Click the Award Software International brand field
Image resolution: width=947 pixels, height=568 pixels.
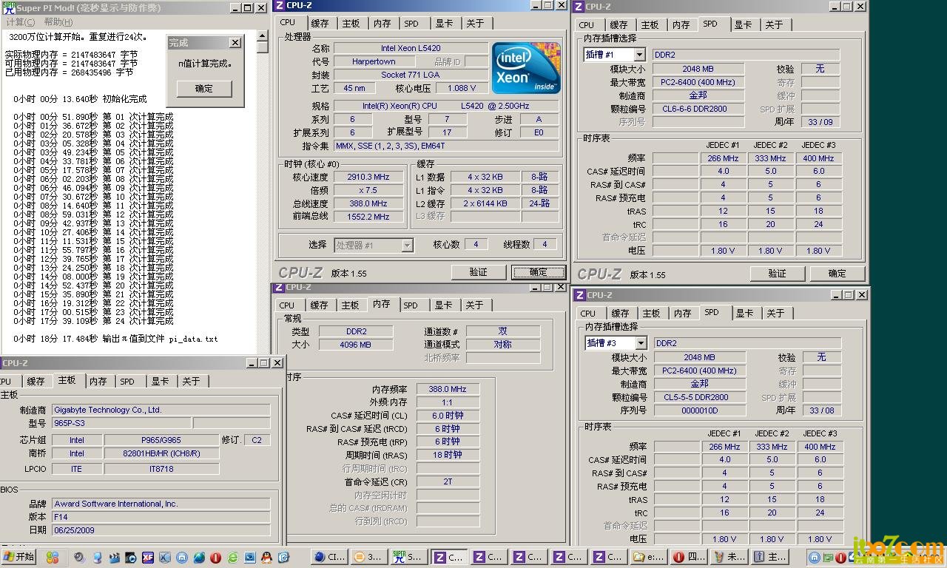point(161,504)
